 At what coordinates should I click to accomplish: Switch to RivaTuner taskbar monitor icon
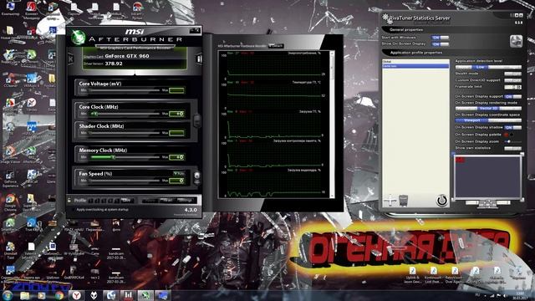163,295
